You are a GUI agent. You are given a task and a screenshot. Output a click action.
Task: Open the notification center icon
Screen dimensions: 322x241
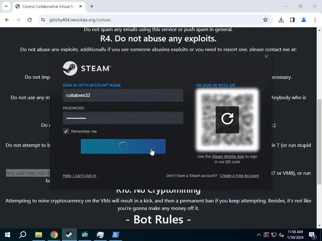(x=312, y=235)
